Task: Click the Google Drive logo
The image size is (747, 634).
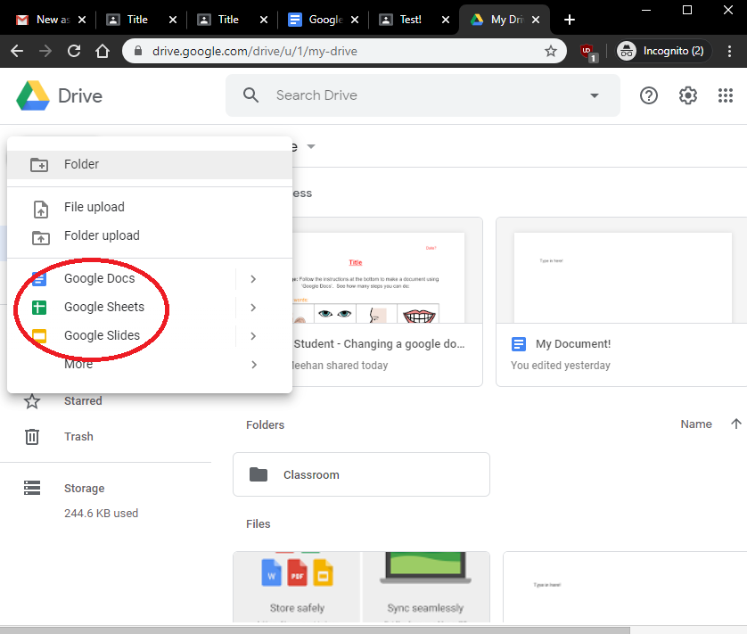Action: tap(33, 95)
